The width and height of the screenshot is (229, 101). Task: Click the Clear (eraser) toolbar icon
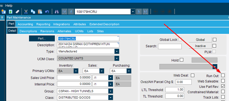pos(17,12)
